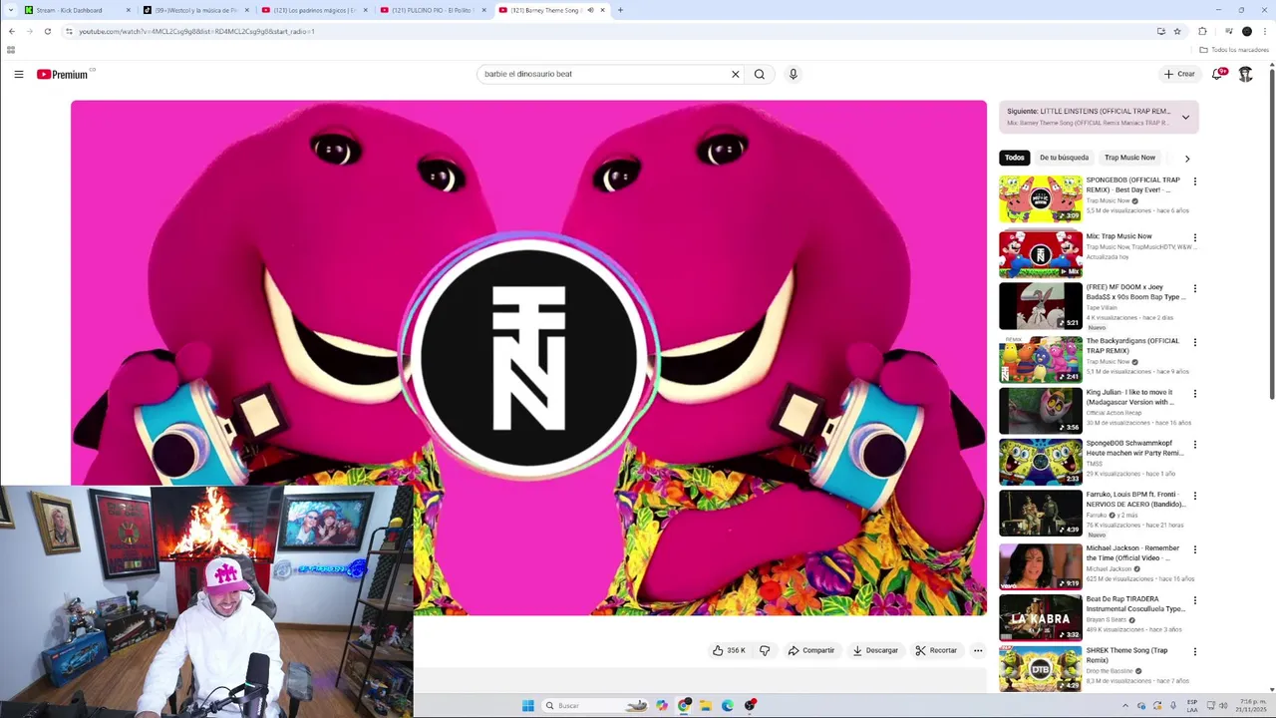Open the SpongeBOB Schwammkopf video thumbnail
The height and width of the screenshot is (718, 1276).
[x=1041, y=461]
